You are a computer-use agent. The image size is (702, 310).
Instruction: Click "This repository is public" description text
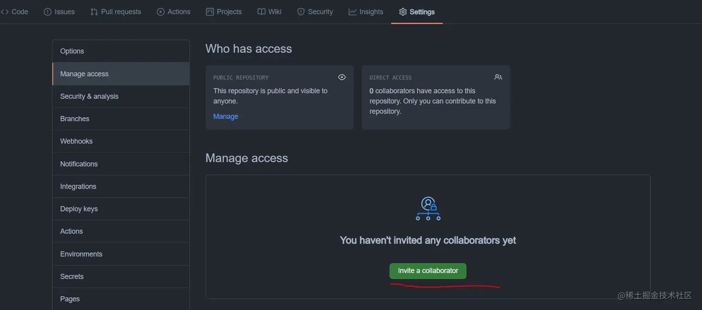[270, 96]
